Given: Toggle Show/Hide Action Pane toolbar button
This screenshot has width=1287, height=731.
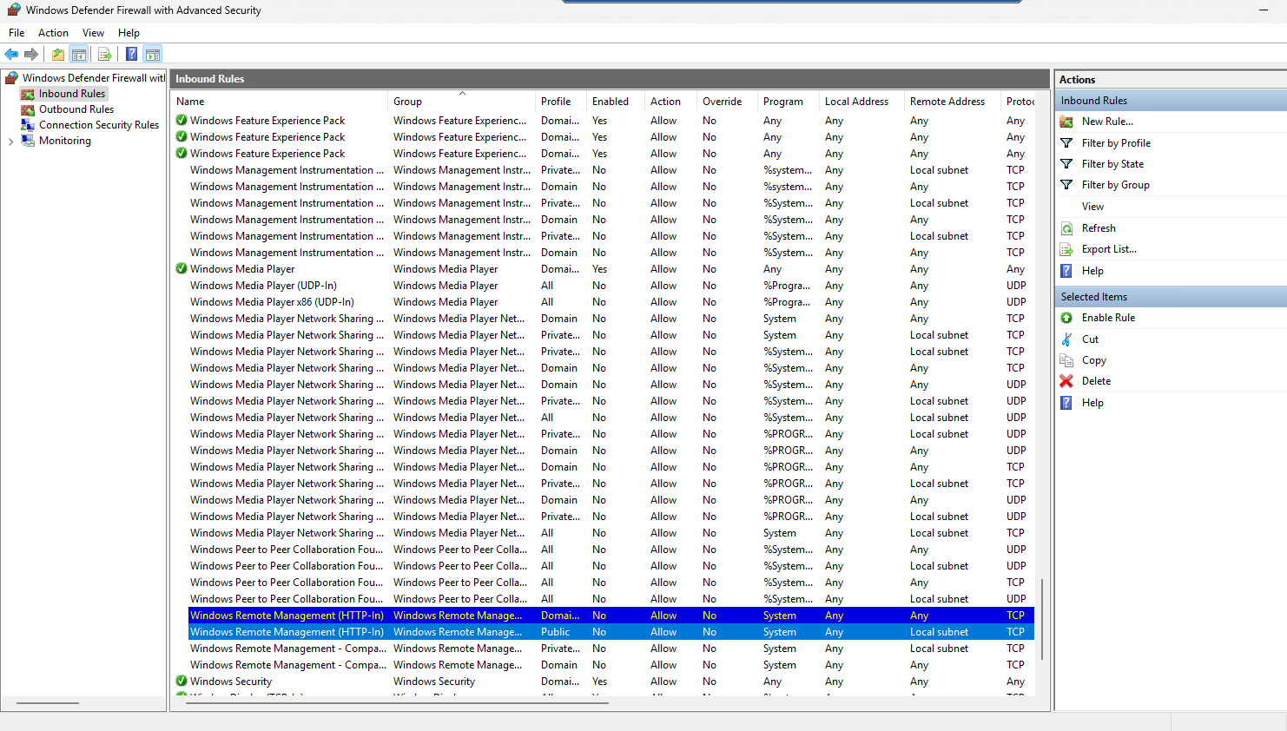Looking at the screenshot, I should click(x=153, y=55).
